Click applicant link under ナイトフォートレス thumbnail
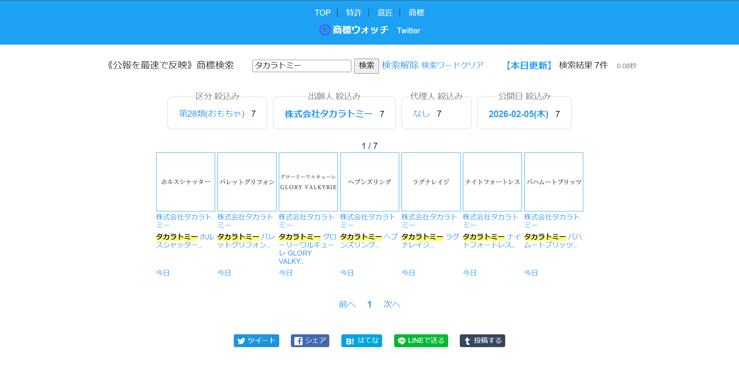739x370 pixels. tap(491, 221)
